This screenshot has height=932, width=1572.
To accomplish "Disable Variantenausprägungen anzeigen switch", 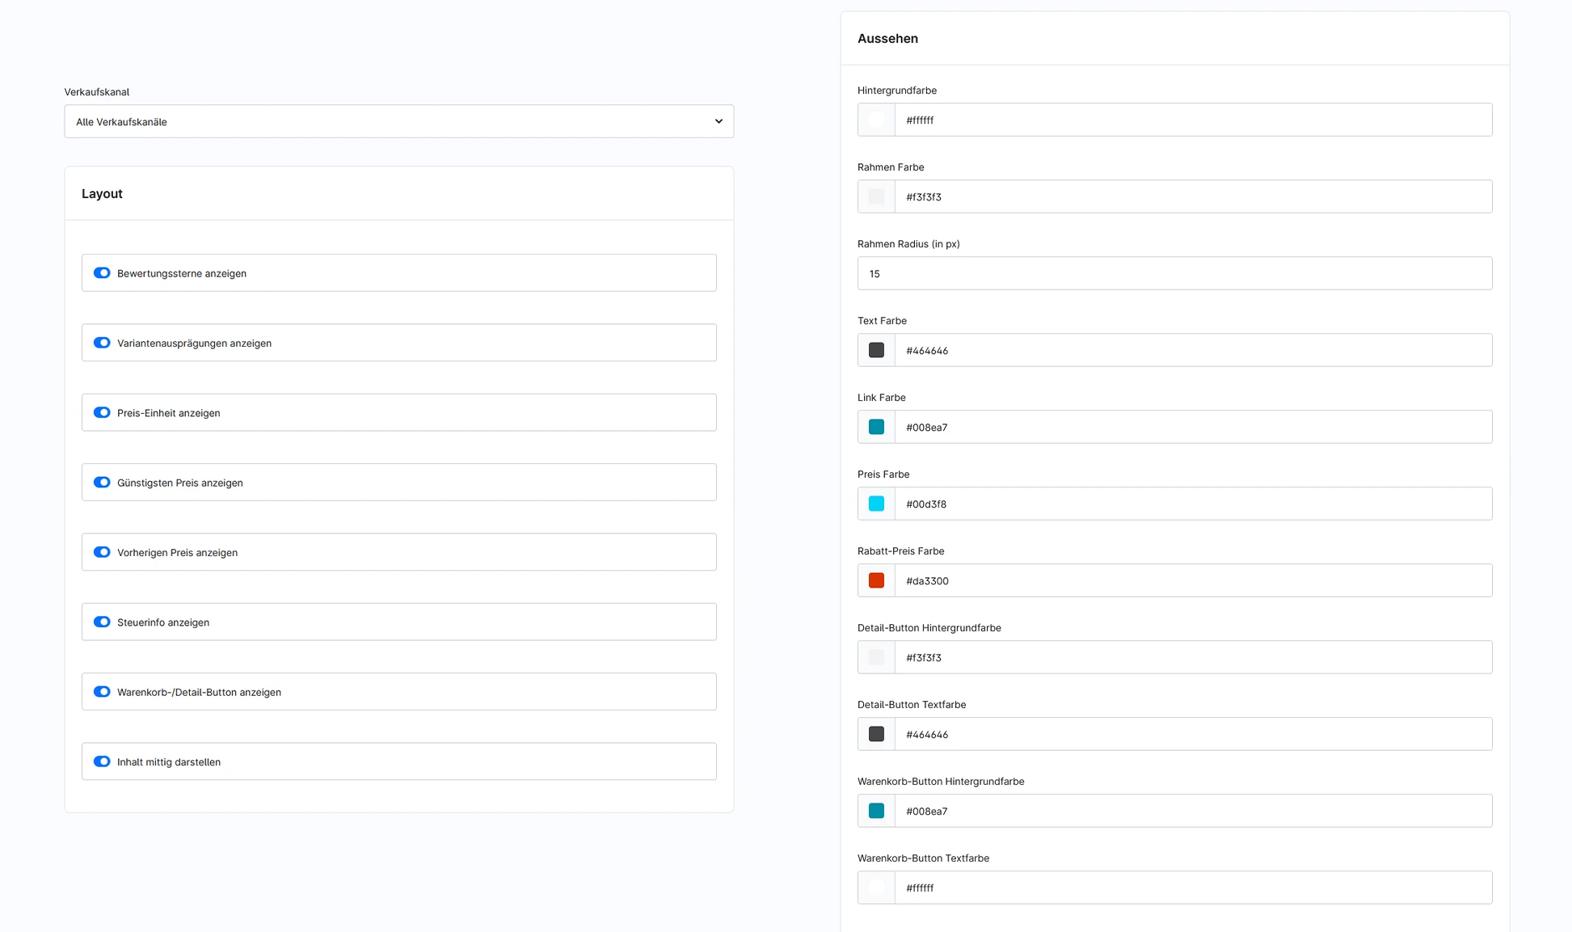I will [x=102, y=343].
